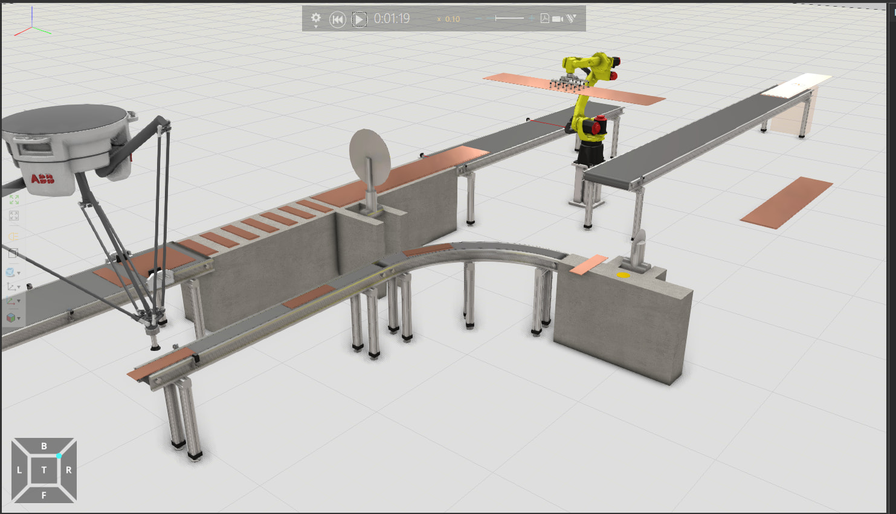This screenshot has width=896, height=514.
Task: Click the gray Fill Selected icon
Action: point(14,216)
